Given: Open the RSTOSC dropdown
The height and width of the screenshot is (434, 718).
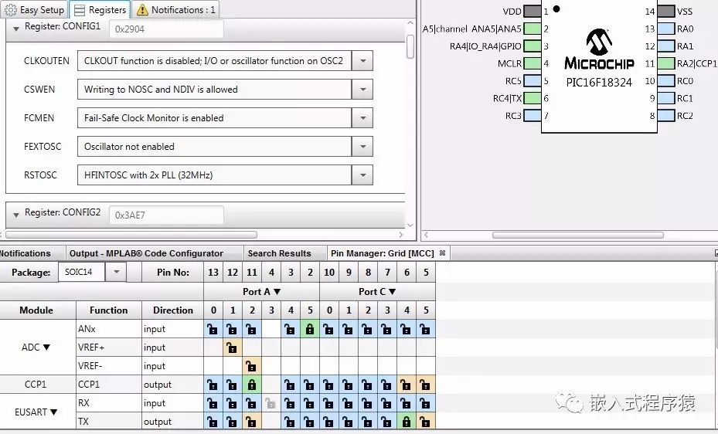Looking at the screenshot, I should click(362, 175).
